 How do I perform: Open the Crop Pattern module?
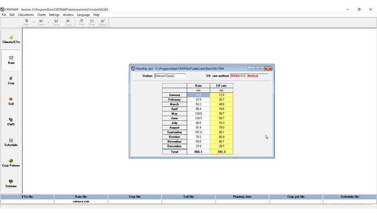tap(11, 163)
